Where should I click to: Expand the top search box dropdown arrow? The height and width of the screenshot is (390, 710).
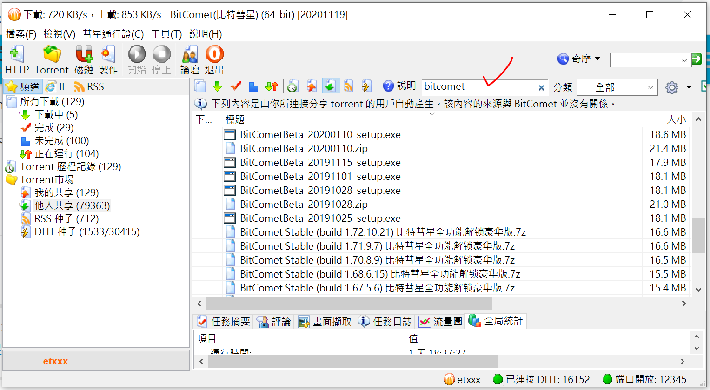pos(684,60)
